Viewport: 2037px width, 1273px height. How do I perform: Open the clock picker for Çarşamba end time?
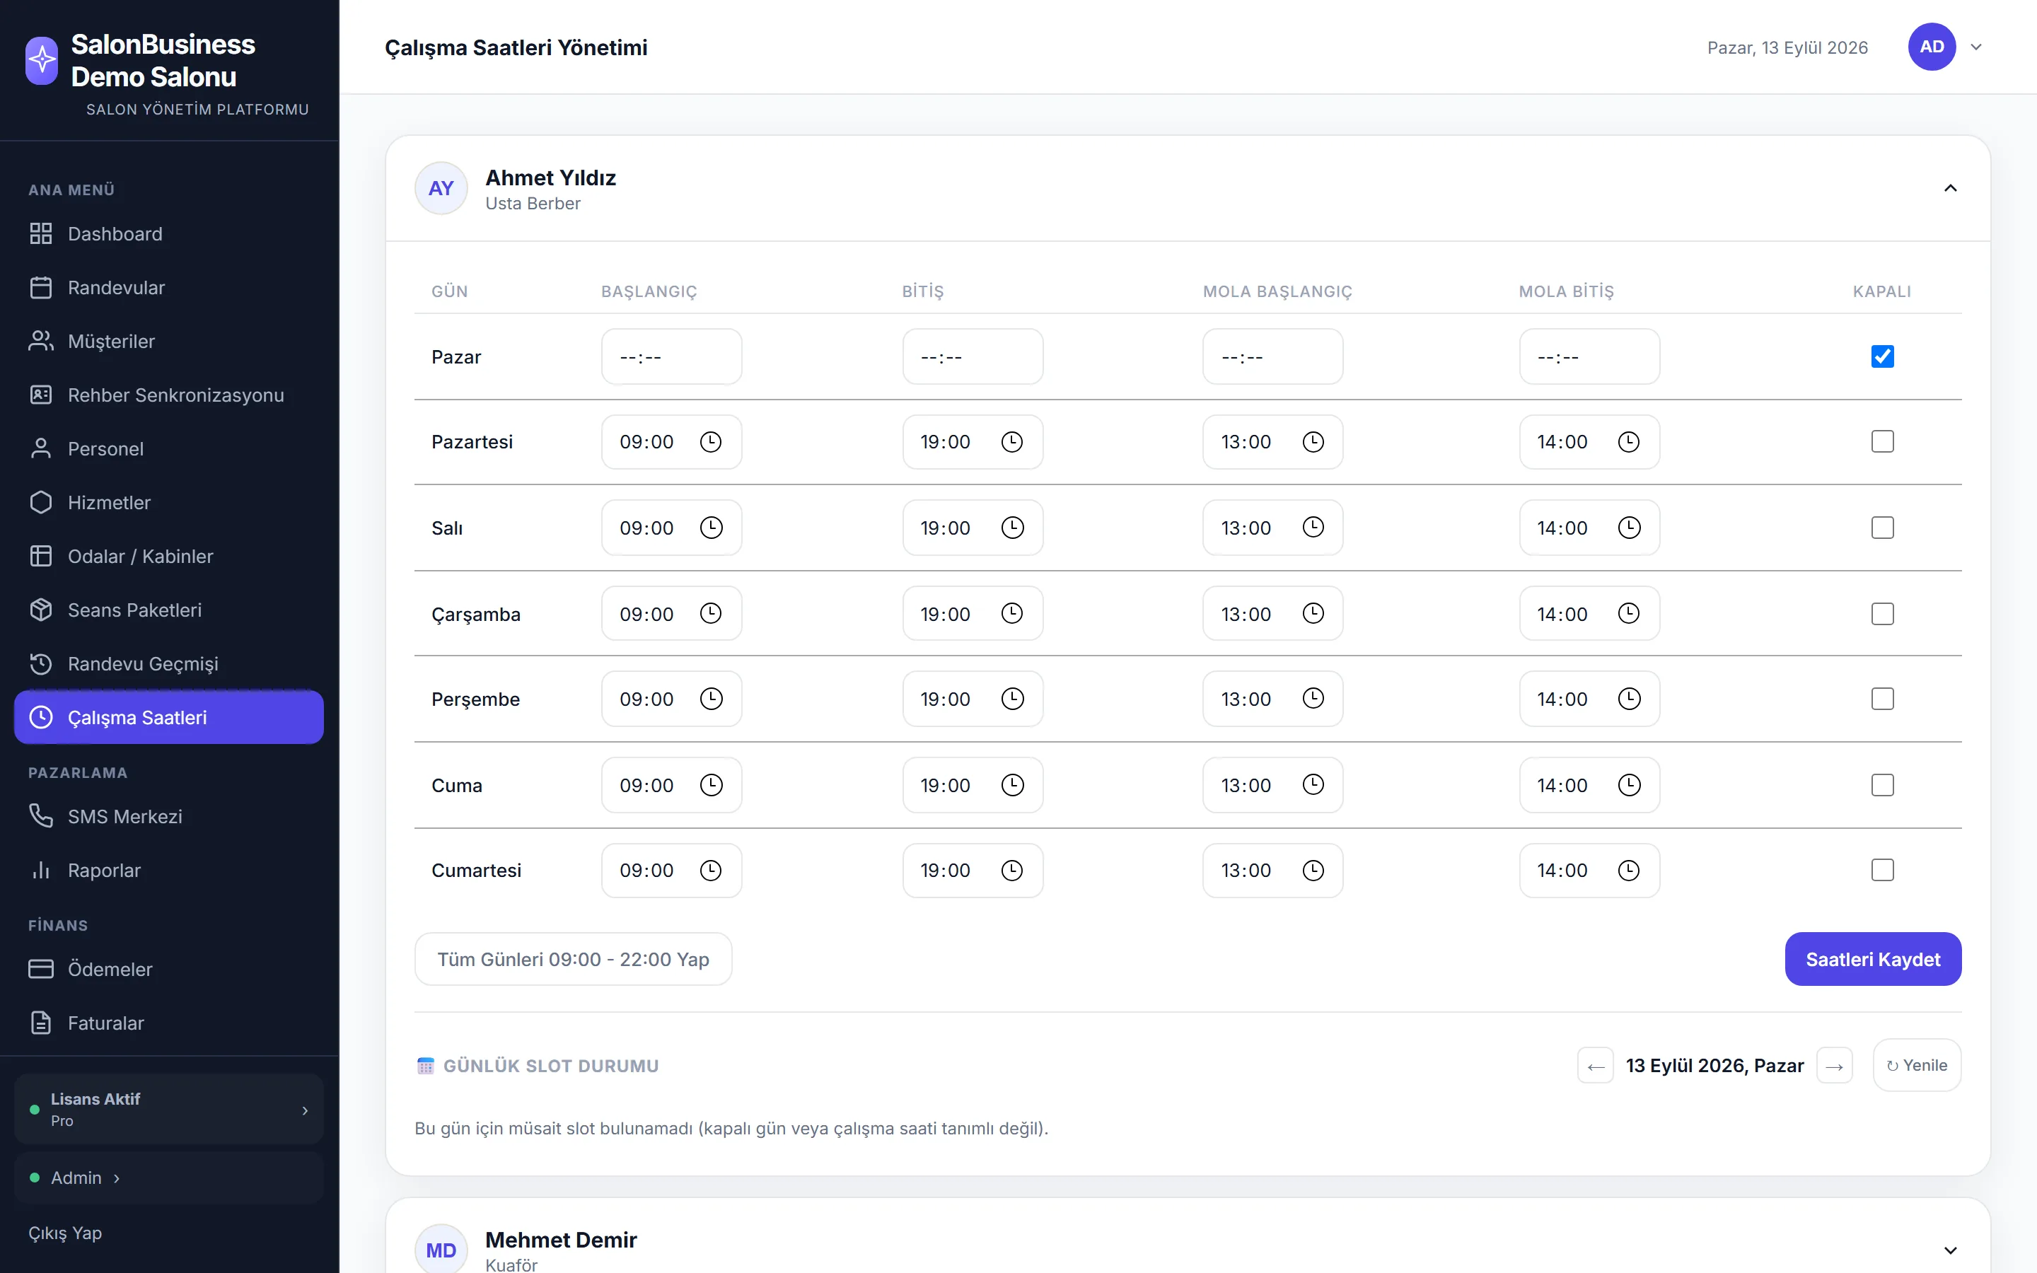(1011, 614)
